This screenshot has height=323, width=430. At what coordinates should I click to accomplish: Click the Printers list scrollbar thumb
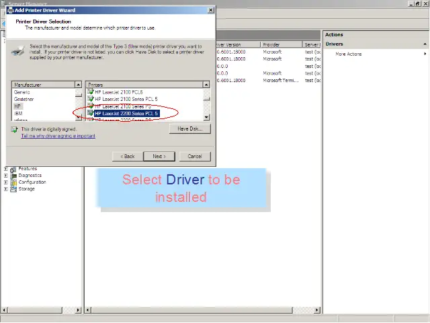point(206,99)
